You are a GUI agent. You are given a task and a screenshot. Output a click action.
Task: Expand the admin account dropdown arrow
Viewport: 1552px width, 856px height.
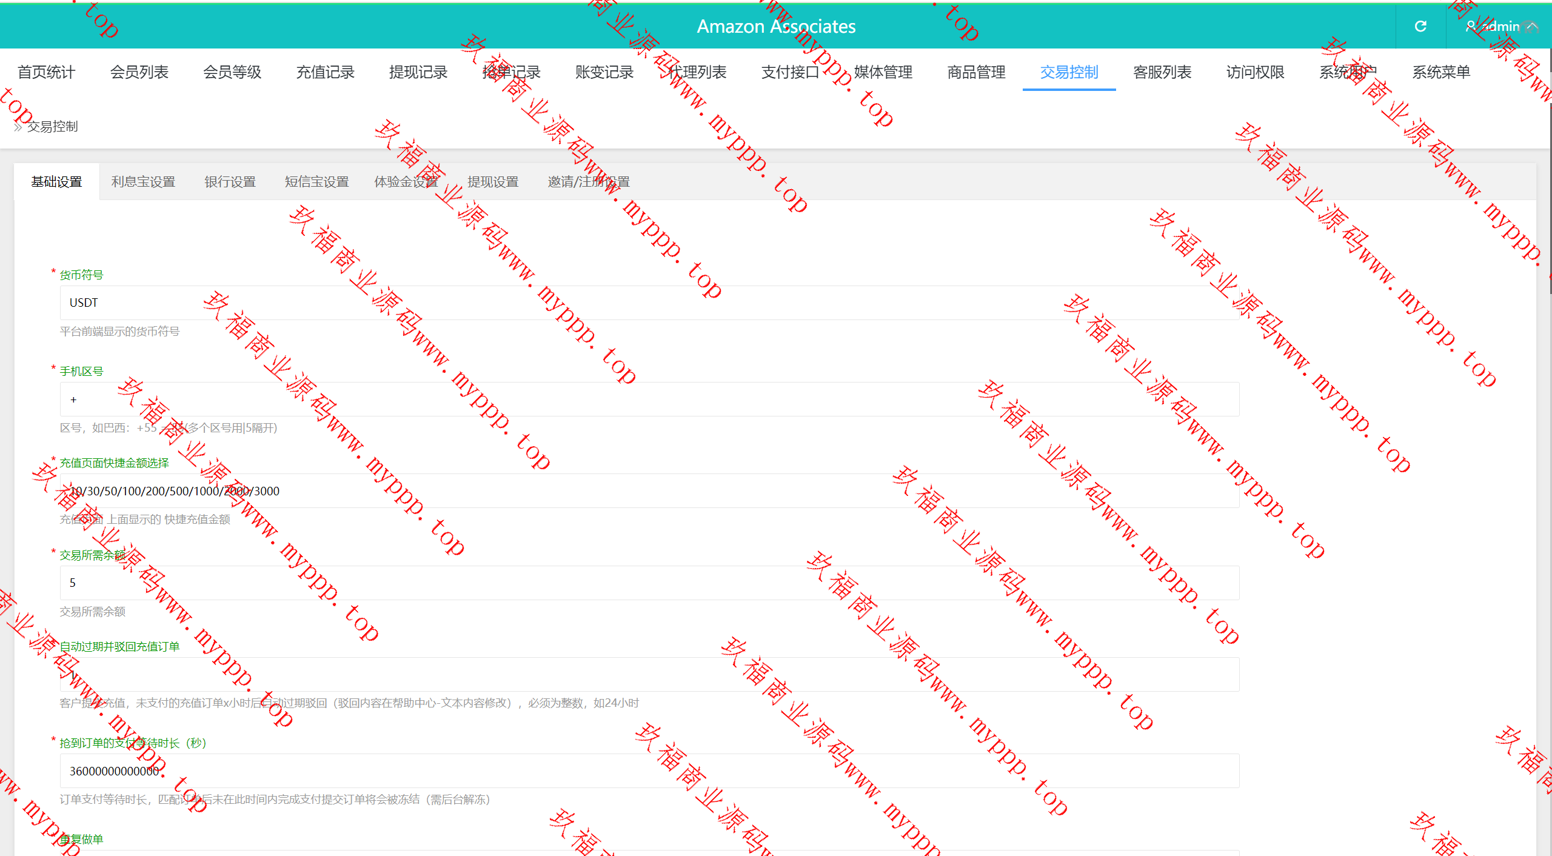pyautogui.click(x=1533, y=26)
